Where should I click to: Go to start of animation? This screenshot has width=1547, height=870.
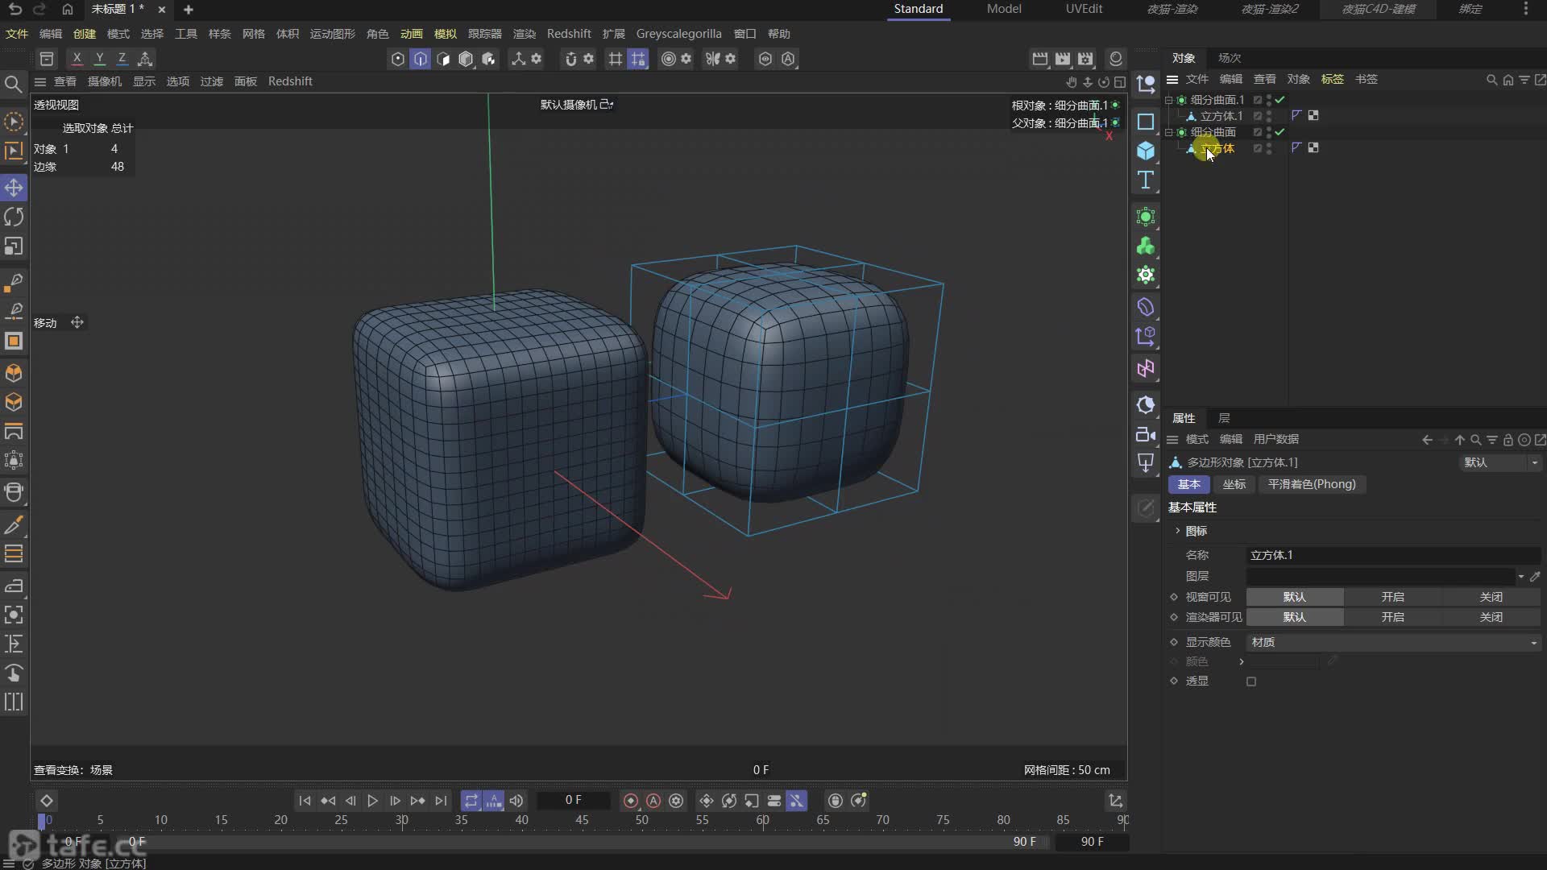coord(305,800)
